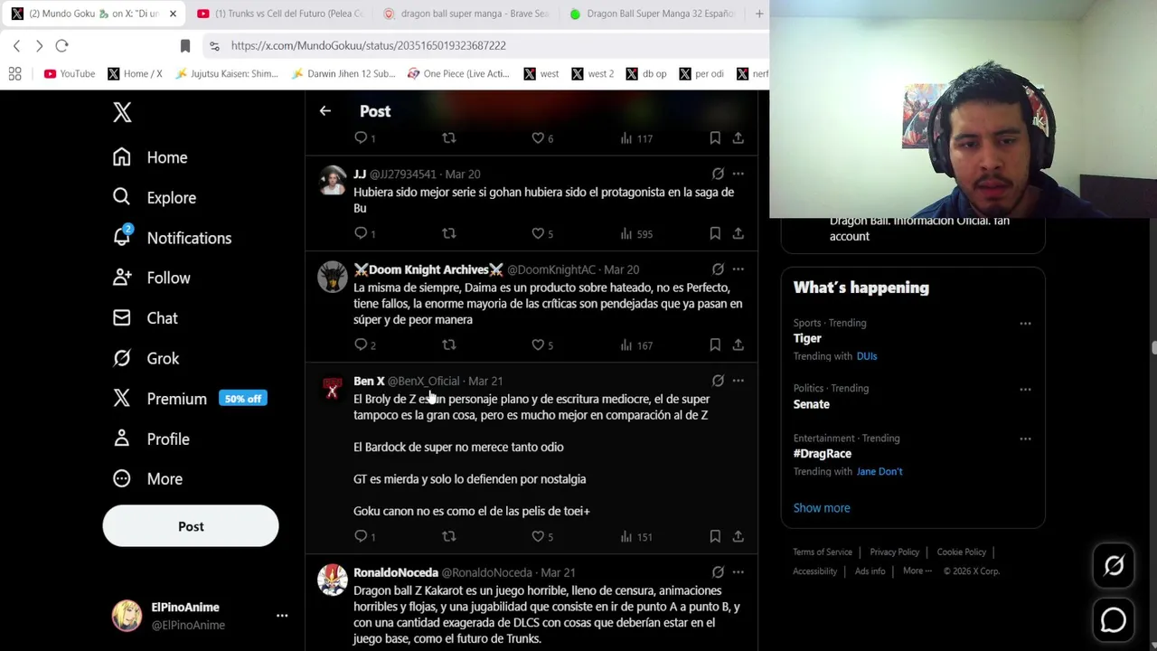1157x651 pixels.
Task: Click Grok icon on RonaldoNoceda's post
Action: [x=718, y=572]
